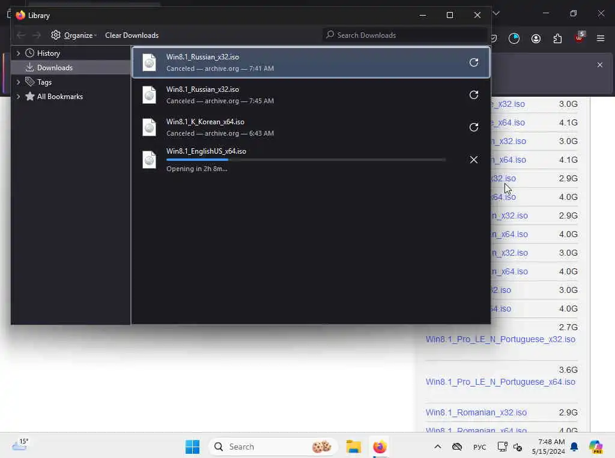Click the 3.6G size cell in browser
The width and height of the screenshot is (615, 458).
pos(568,370)
